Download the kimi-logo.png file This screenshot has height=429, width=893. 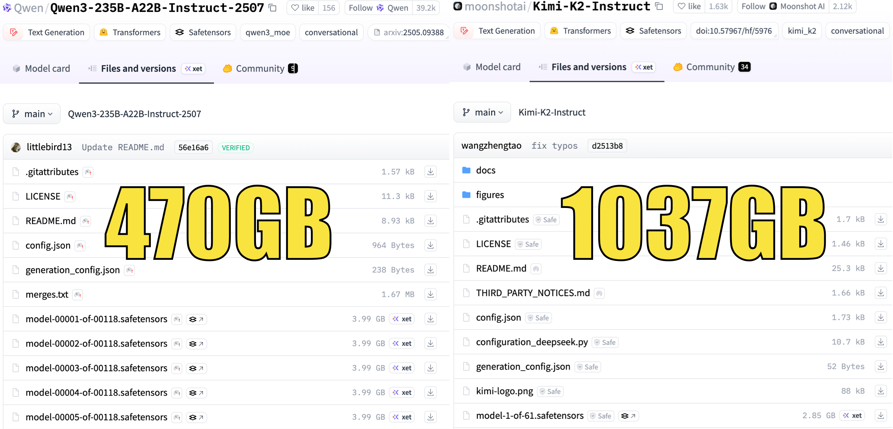click(x=880, y=391)
